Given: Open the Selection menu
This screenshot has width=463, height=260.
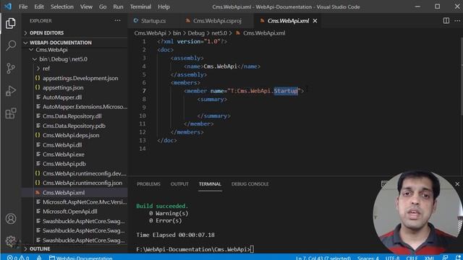Looking at the screenshot, I should pyautogui.click(x=61, y=6).
